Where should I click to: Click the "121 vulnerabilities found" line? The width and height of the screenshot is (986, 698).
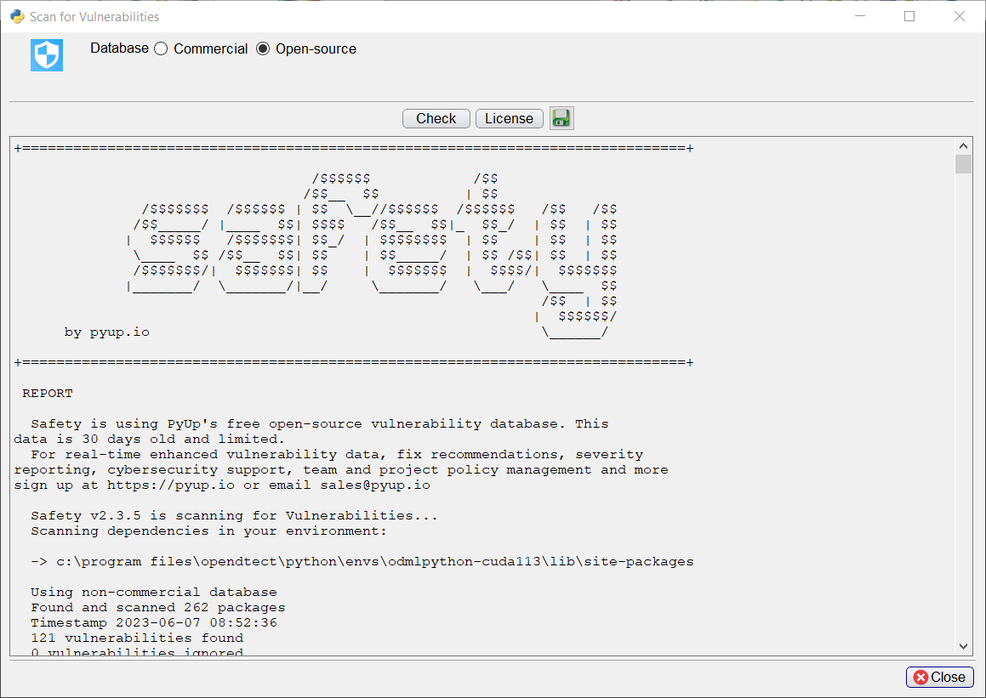coord(136,638)
